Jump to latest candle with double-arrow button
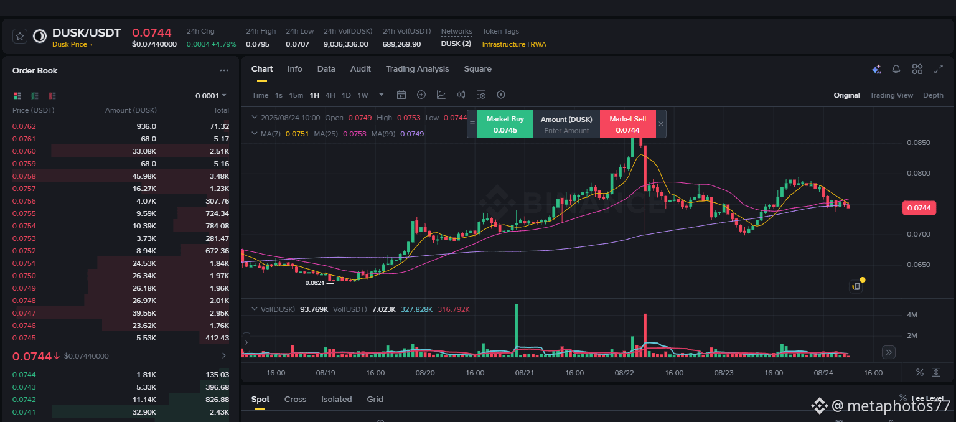 pos(889,352)
